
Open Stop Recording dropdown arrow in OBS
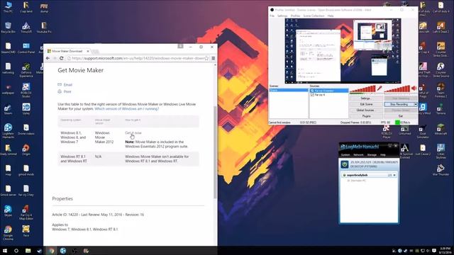(x=416, y=104)
